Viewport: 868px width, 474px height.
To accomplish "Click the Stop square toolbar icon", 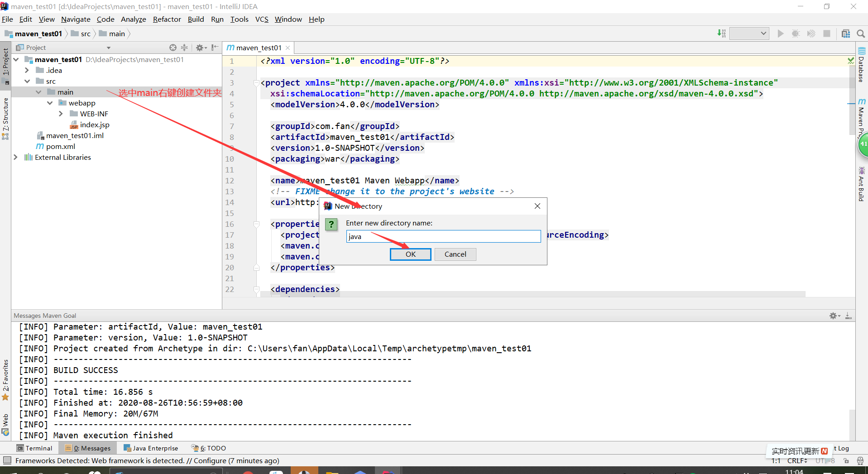I will (827, 34).
